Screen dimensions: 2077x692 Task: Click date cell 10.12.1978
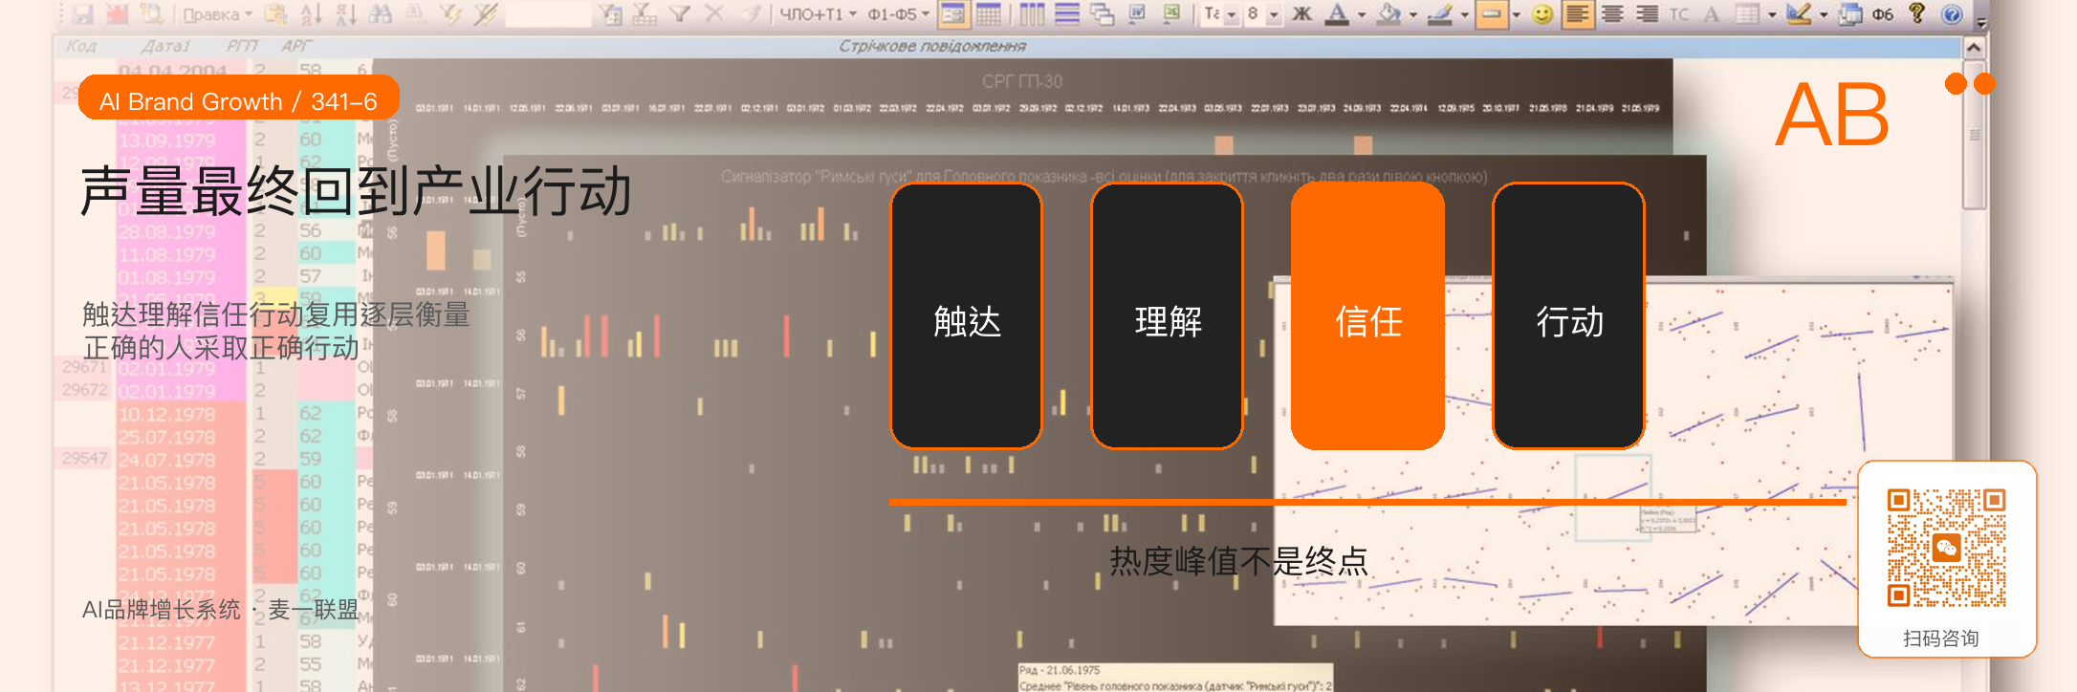[x=166, y=414]
